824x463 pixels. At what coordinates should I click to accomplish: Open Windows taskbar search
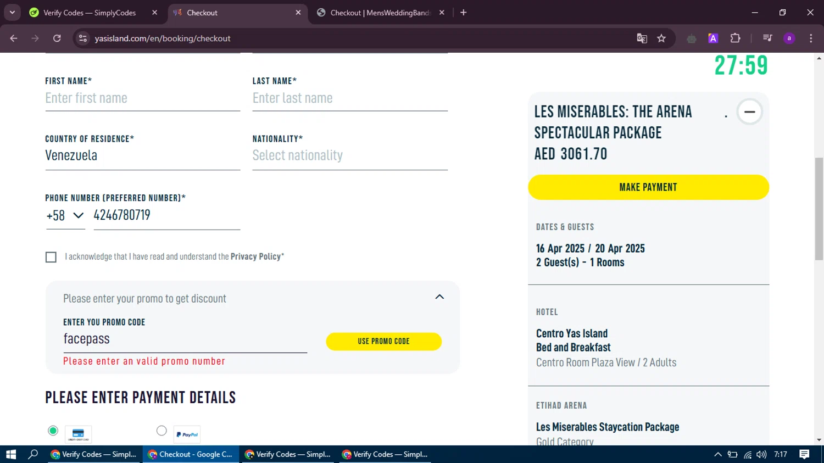tap(33, 454)
